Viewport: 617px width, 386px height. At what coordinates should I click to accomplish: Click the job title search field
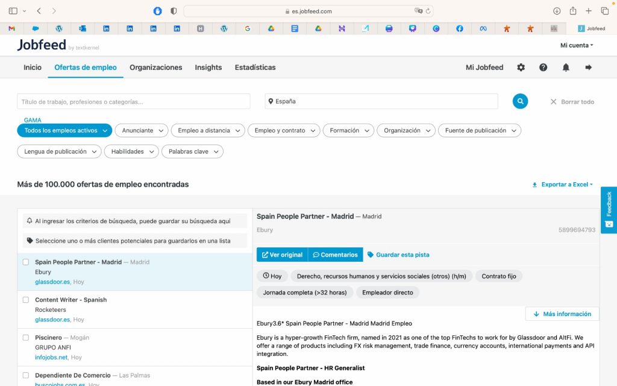click(133, 101)
